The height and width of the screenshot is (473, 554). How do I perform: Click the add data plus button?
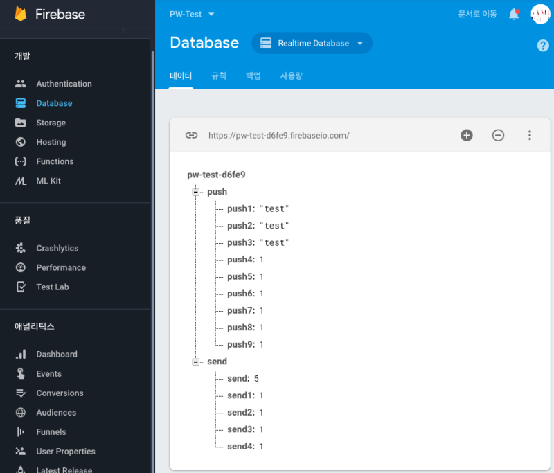467,135
